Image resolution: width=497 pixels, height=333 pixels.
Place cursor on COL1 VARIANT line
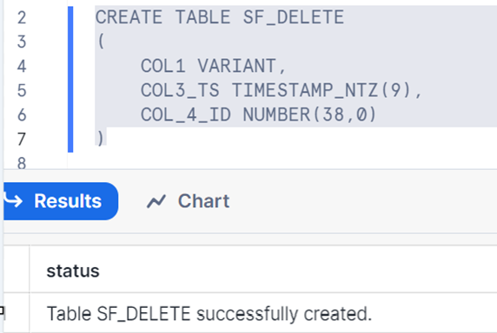[214, 66]
